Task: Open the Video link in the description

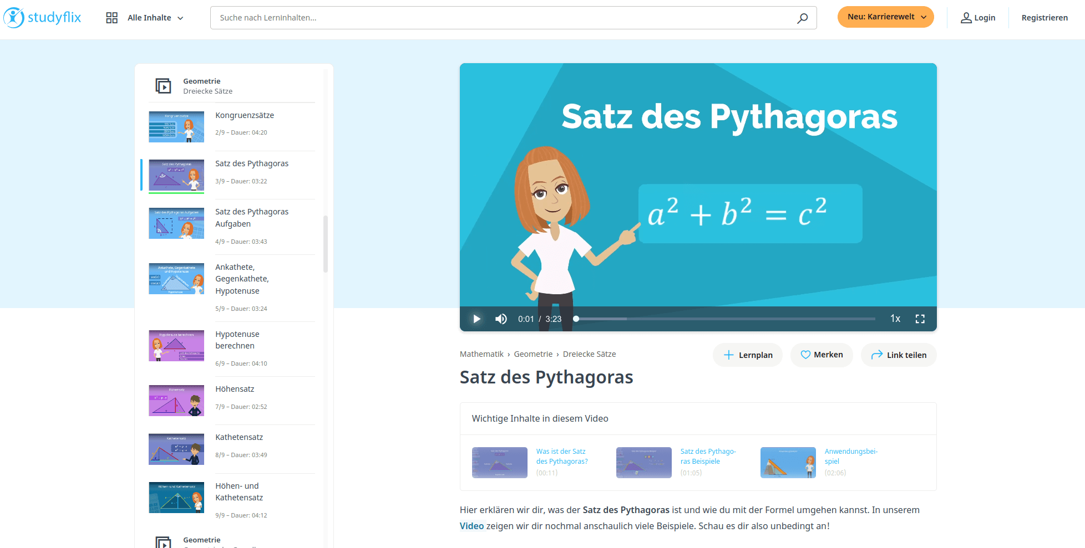Action: [x=471, y=525]
